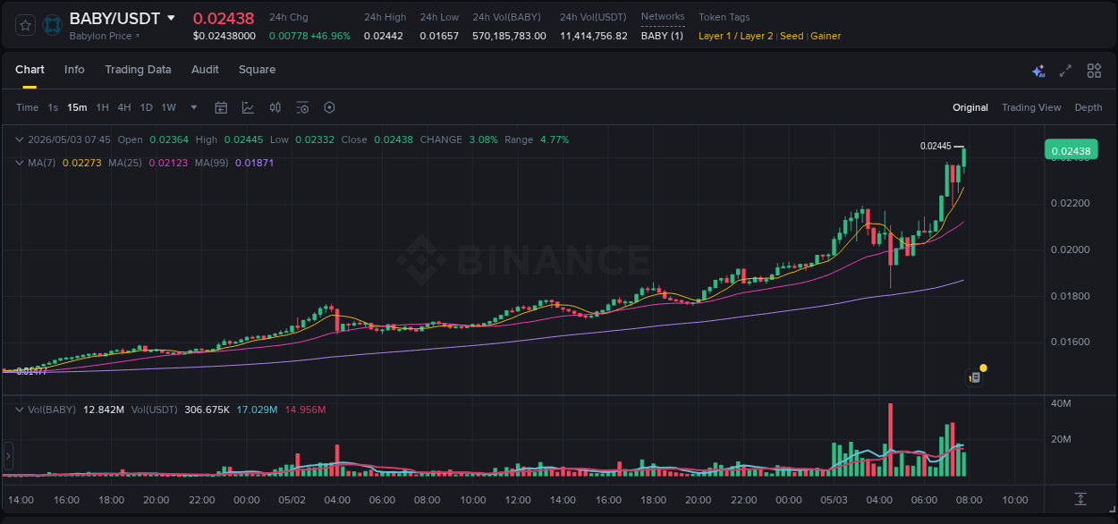Screen dimensions: 1118x524
Task: Collapse the MA indicator row chevron
Action: 20,163
